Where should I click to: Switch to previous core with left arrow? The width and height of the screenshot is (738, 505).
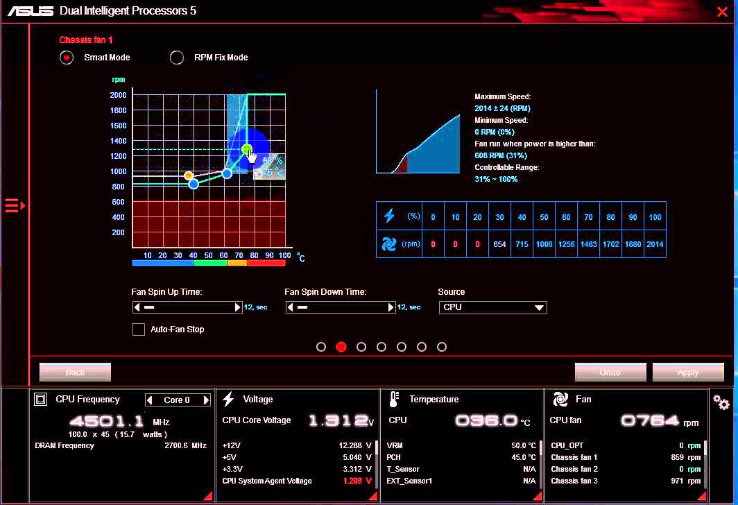(x=150, y=400)
